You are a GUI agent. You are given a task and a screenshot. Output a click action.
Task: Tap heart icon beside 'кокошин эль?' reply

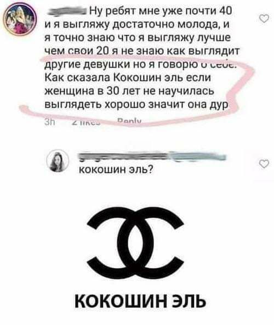click(x=264, y=164)
